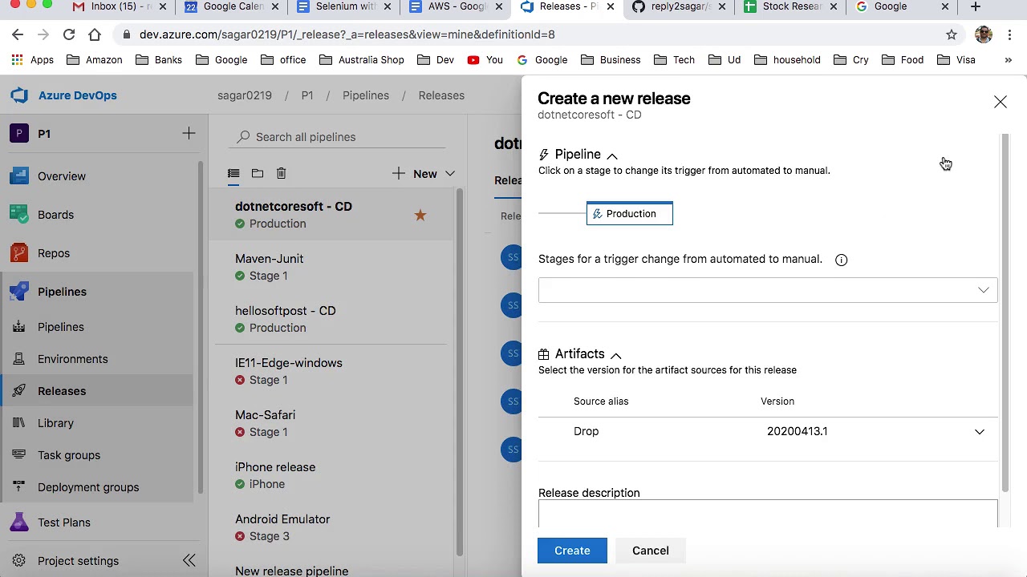Open P1 breadcrumb link

click(x=307, y=95)
